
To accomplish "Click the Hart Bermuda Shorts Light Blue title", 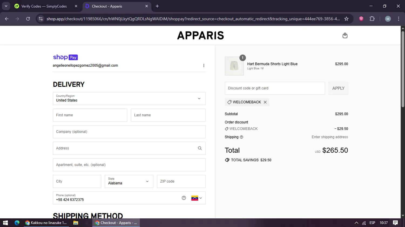I will click(272, 64).
